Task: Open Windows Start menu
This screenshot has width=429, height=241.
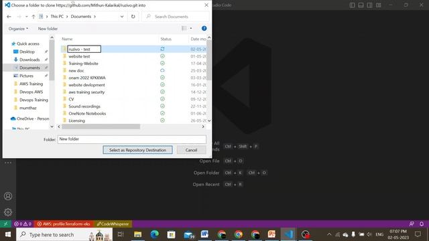Action: [8, 234]
